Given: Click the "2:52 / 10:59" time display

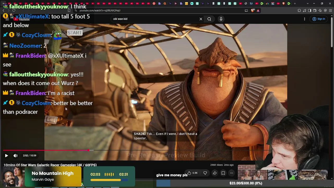Looking at the screenshot, I should pyautogui.click(x=29, y=156).
